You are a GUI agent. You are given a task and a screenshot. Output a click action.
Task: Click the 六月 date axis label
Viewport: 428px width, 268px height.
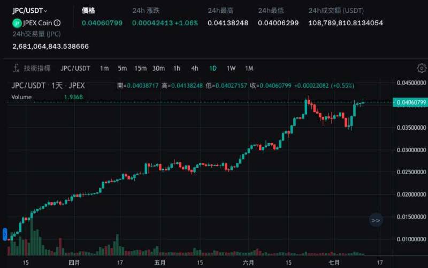[248, 263]
